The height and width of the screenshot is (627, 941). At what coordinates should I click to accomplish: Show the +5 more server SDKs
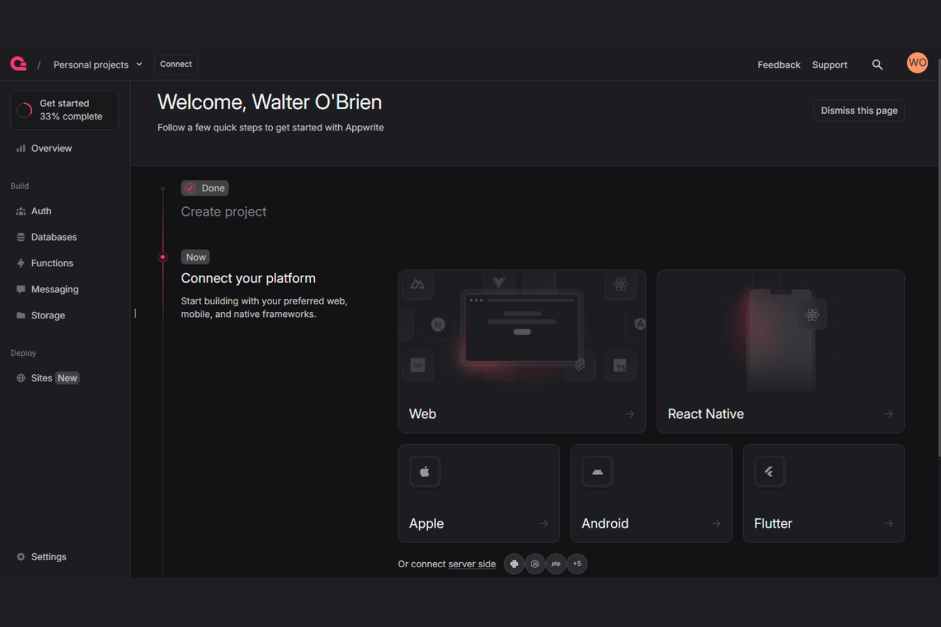click(x=577, y=564)
